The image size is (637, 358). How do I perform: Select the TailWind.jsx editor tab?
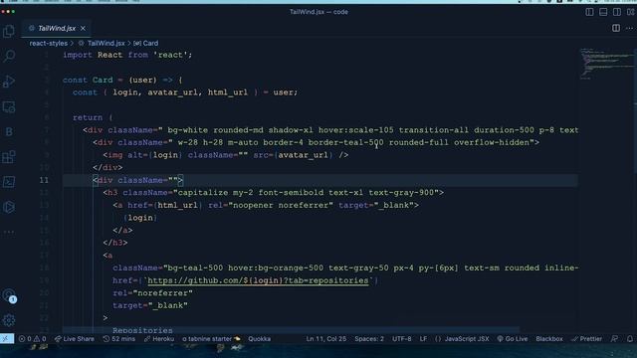[x=56, y=28]
